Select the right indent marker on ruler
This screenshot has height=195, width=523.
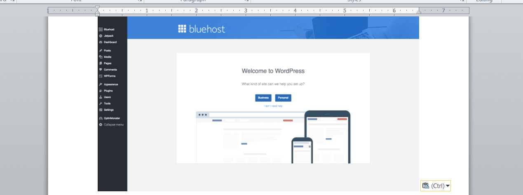419,12
